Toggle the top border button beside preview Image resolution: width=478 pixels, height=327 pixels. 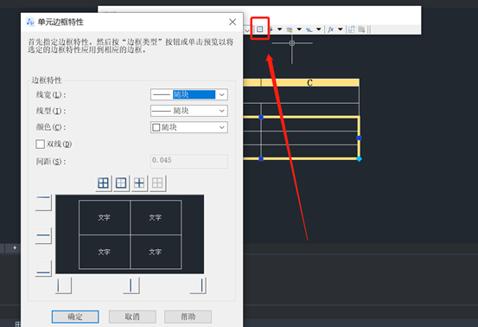[43, 202]
